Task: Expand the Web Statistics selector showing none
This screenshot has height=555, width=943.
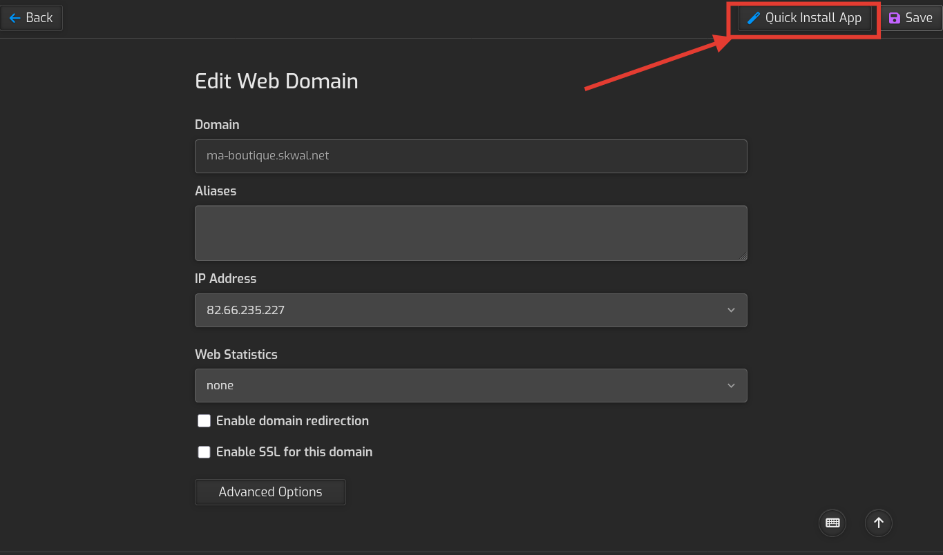Action: pyautogui.click(x=471, y=385)
